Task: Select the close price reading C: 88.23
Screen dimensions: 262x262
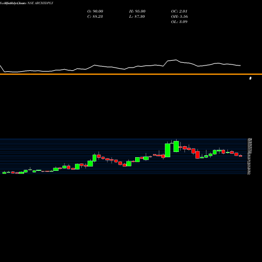Action: click(x=95, y=17)
